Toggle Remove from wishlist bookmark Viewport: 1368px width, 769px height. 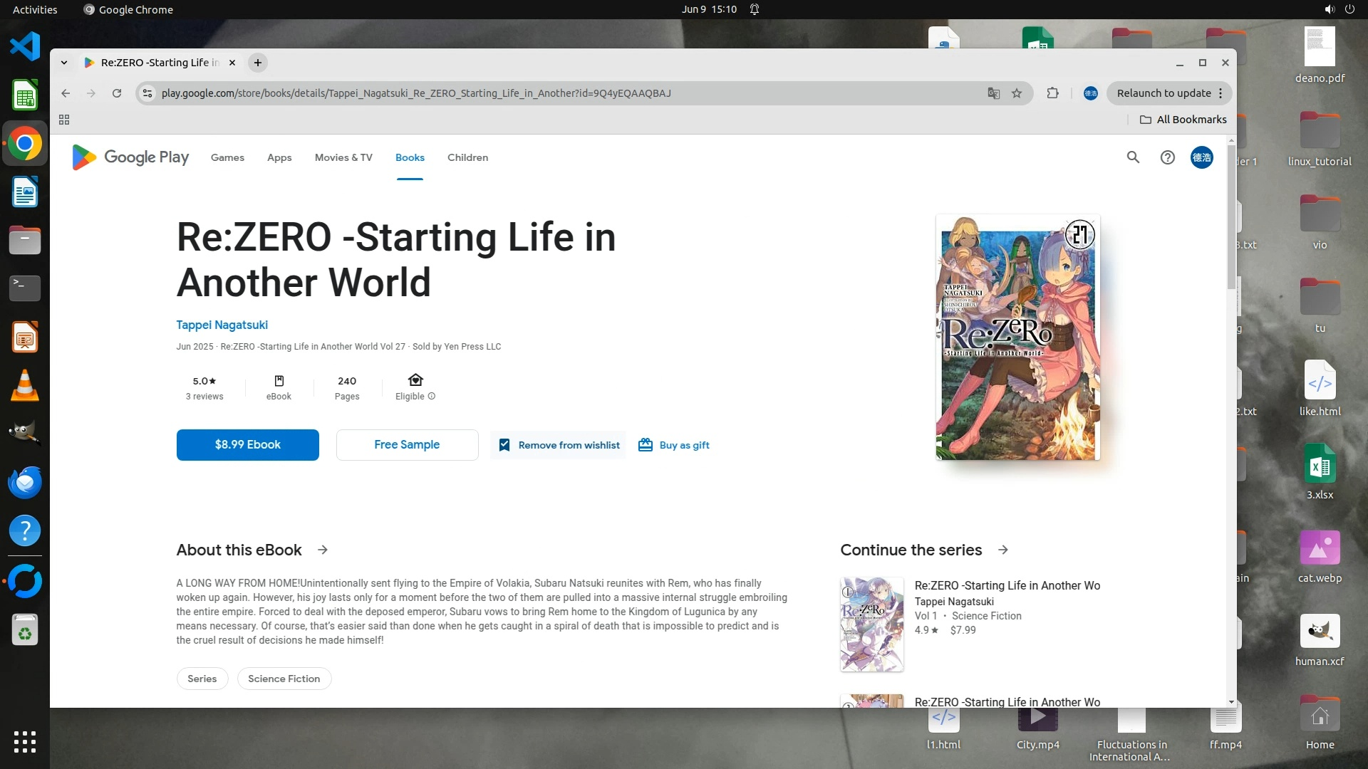(x=559, y=445)
